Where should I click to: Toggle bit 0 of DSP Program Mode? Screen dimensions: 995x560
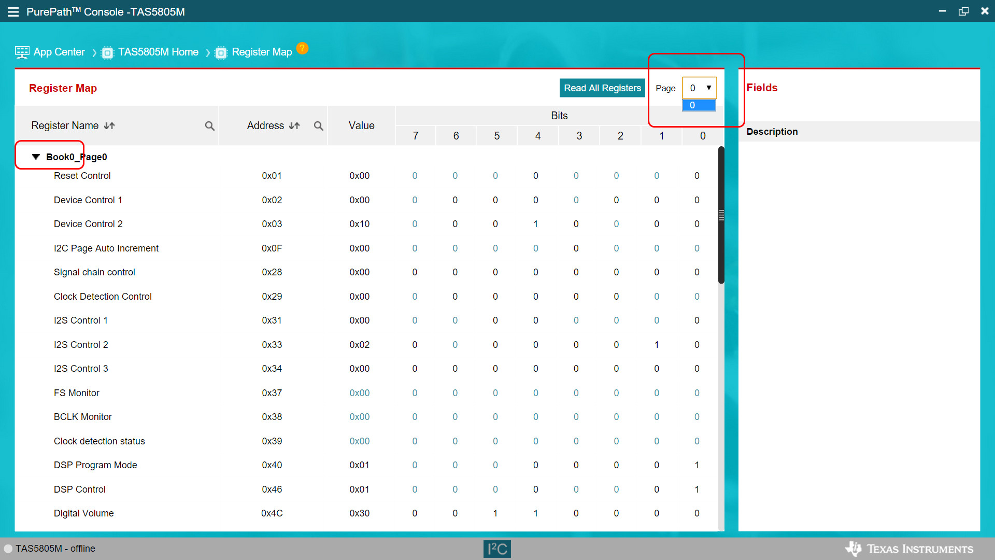696,465
